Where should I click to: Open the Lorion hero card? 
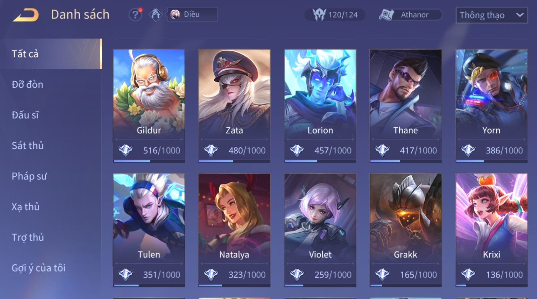[320, 106]
